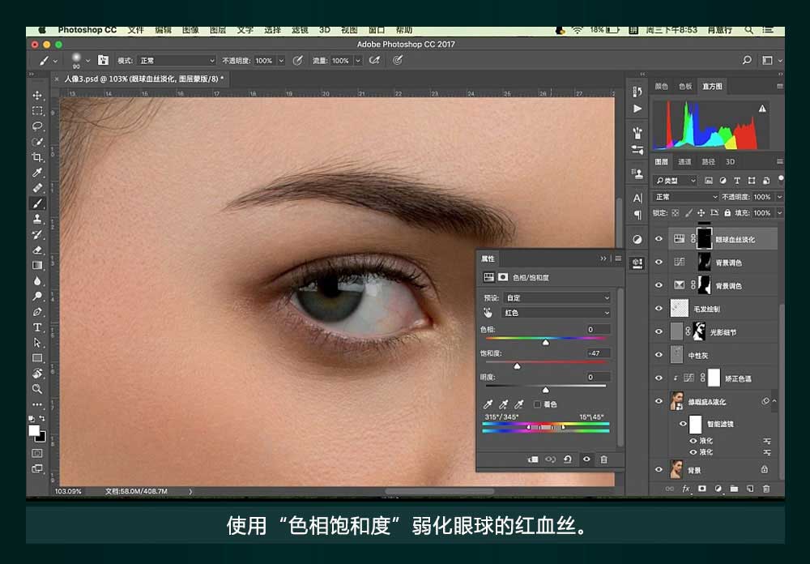Select the Horizontal Type tool

pyautogui.click(x=37, y=327)
